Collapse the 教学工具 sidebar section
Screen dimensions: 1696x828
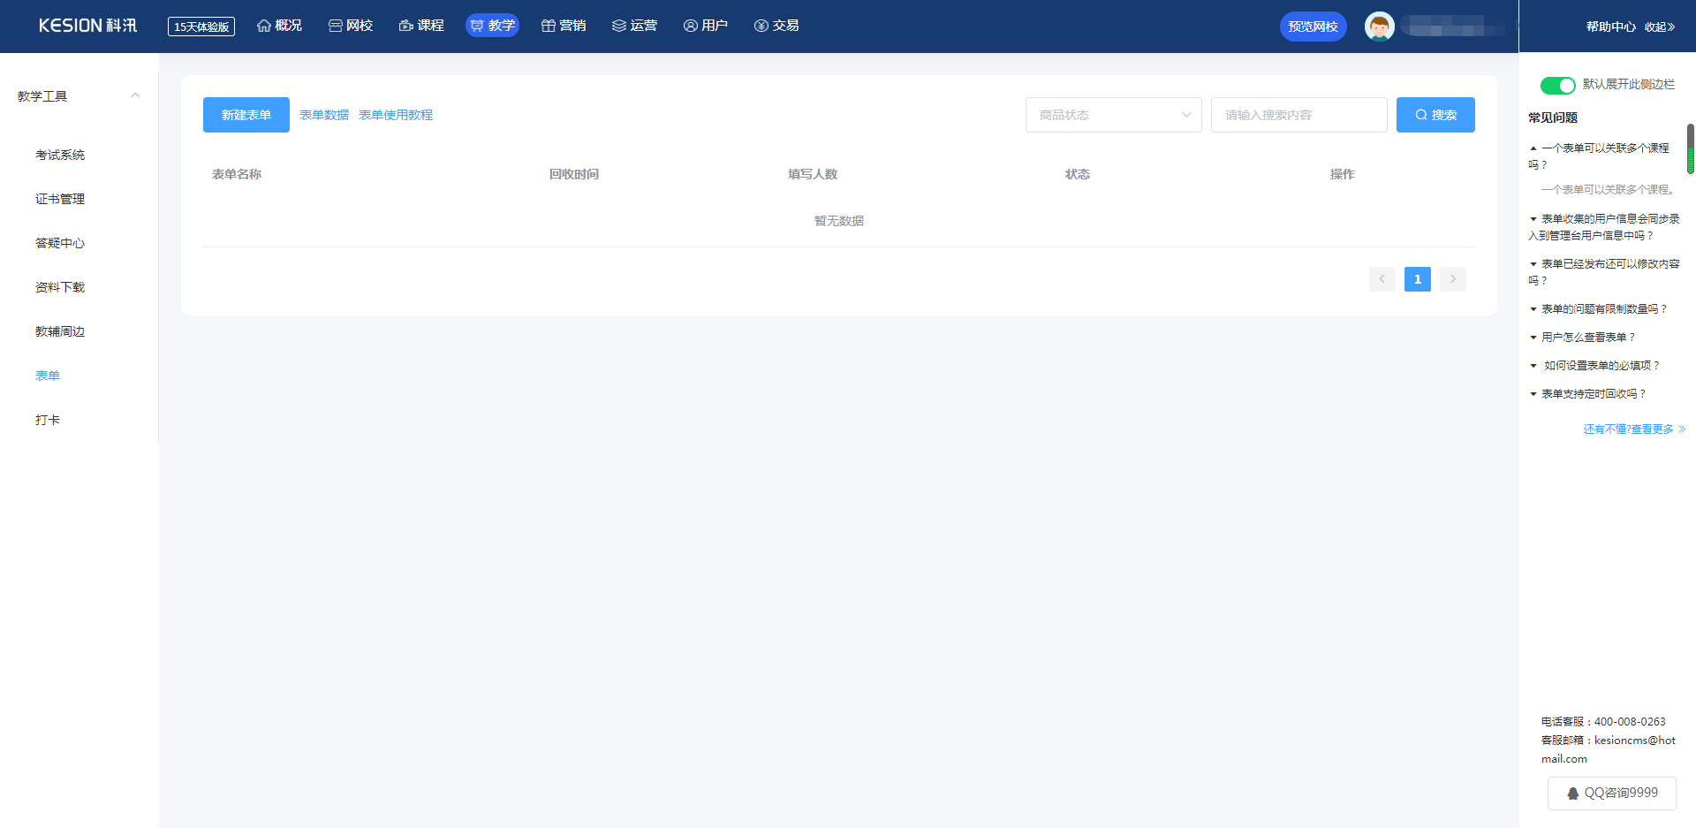[135, 95]
